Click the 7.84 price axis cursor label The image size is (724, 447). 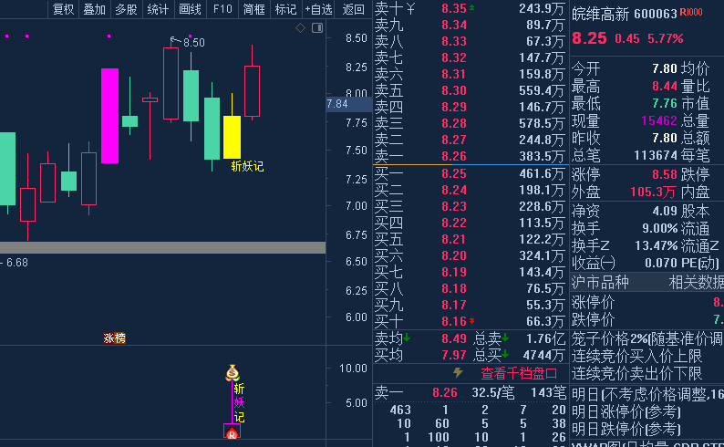348,104
